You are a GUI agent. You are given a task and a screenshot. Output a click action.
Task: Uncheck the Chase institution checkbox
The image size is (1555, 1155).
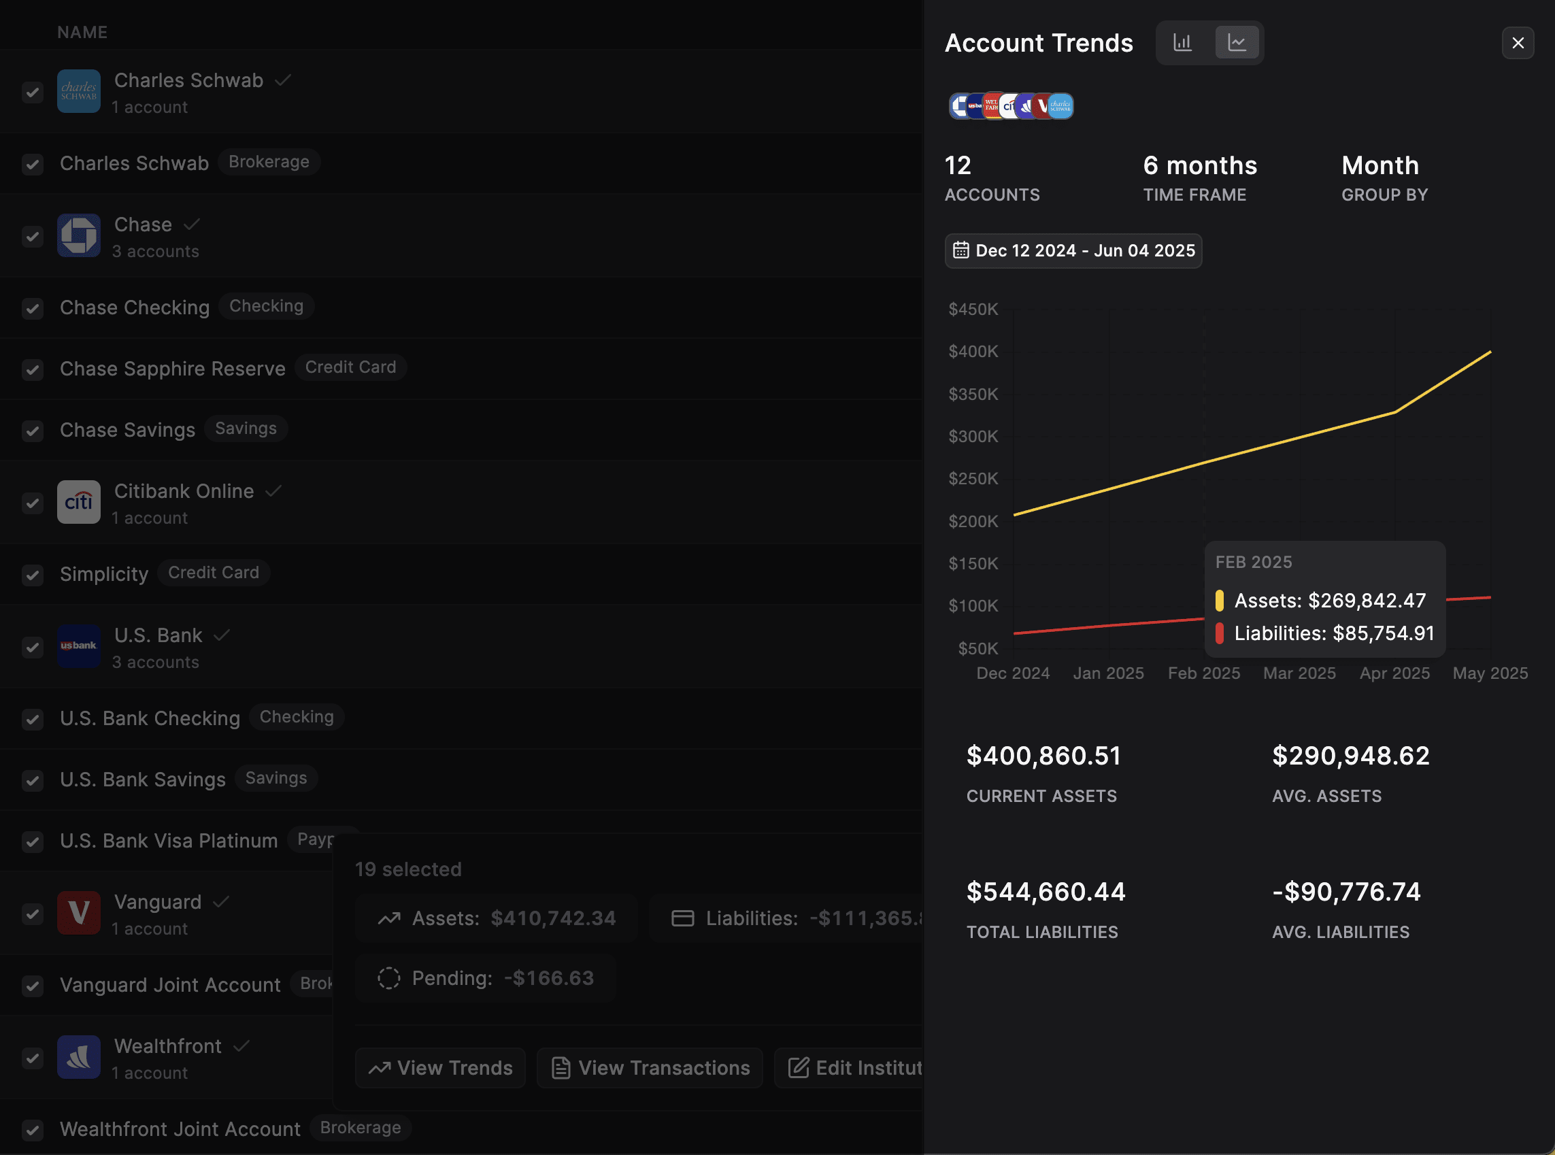pyautogui.click(x=32, y=236)
